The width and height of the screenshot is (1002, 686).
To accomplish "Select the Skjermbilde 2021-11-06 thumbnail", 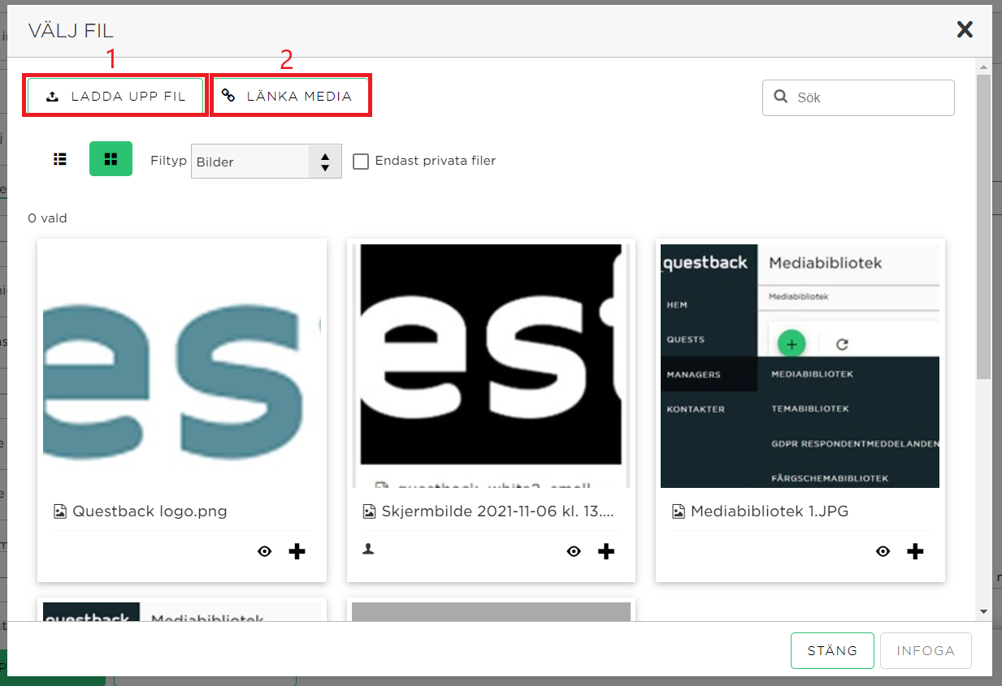I will click(x=491, y=366).
